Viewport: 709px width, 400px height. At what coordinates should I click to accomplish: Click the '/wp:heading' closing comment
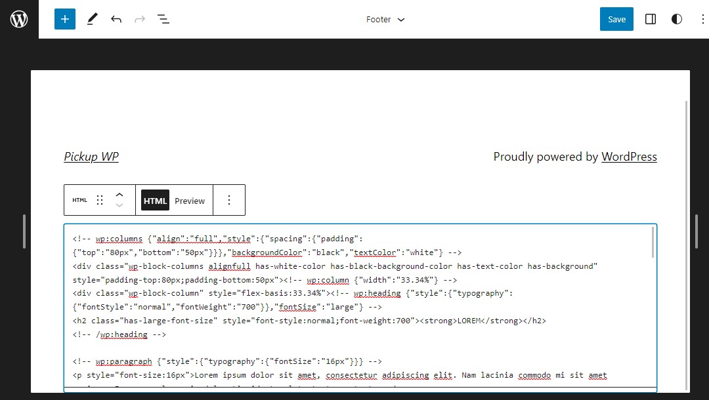(119, 334)
